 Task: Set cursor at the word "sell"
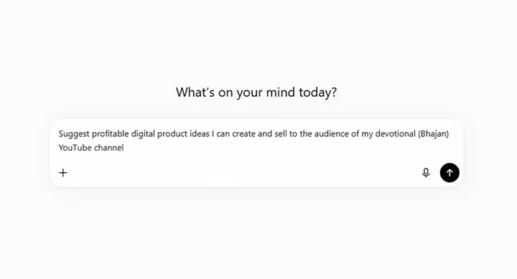pos(281,133)
